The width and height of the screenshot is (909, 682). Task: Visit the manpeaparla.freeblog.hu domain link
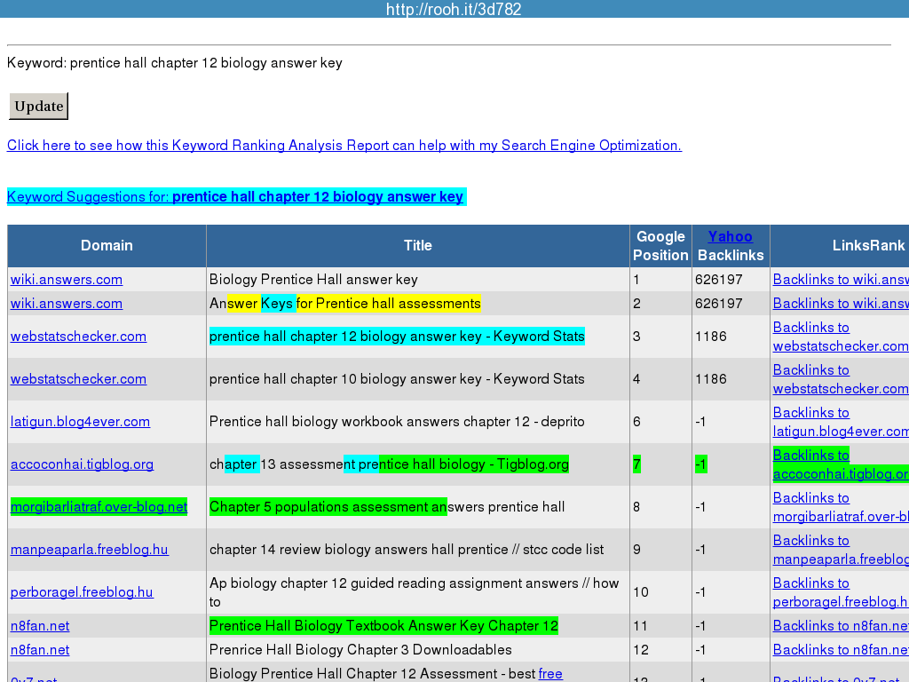[x=89, y=550]
